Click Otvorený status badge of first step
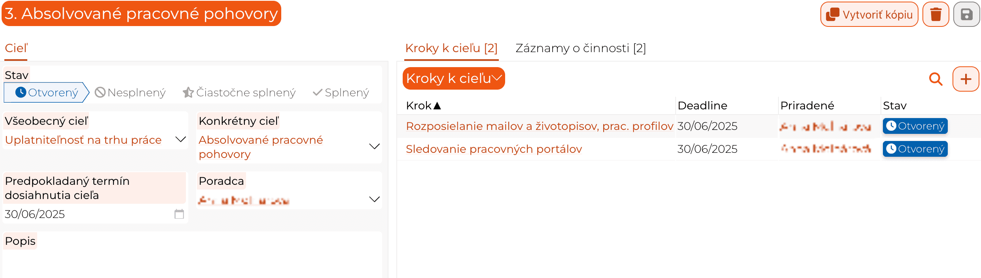 (915, 126)
